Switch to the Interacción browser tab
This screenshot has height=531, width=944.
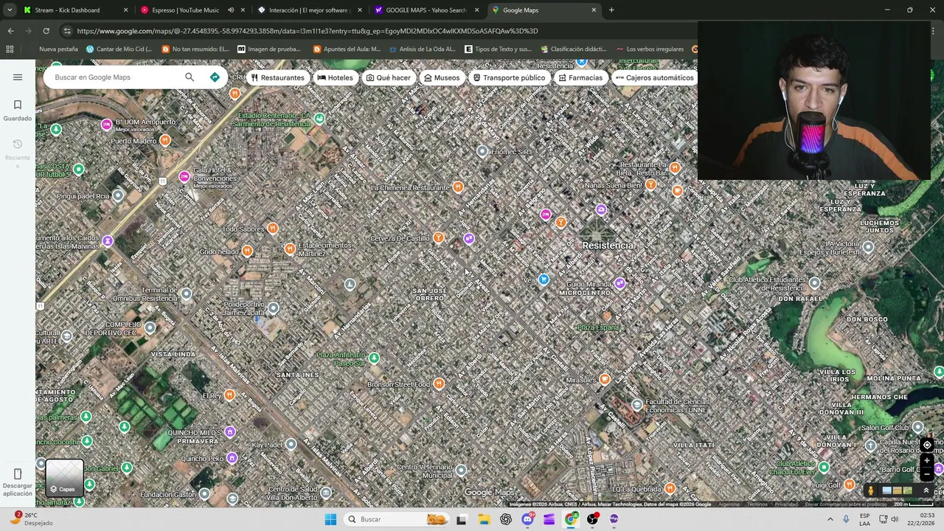308,10
